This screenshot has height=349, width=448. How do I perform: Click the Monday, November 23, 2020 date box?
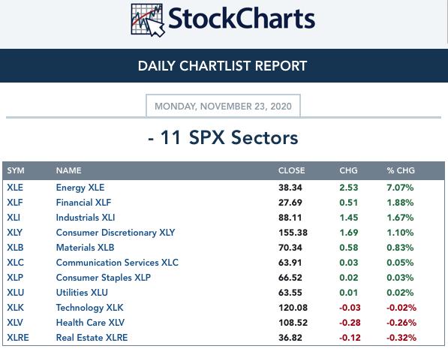point(223,106)
